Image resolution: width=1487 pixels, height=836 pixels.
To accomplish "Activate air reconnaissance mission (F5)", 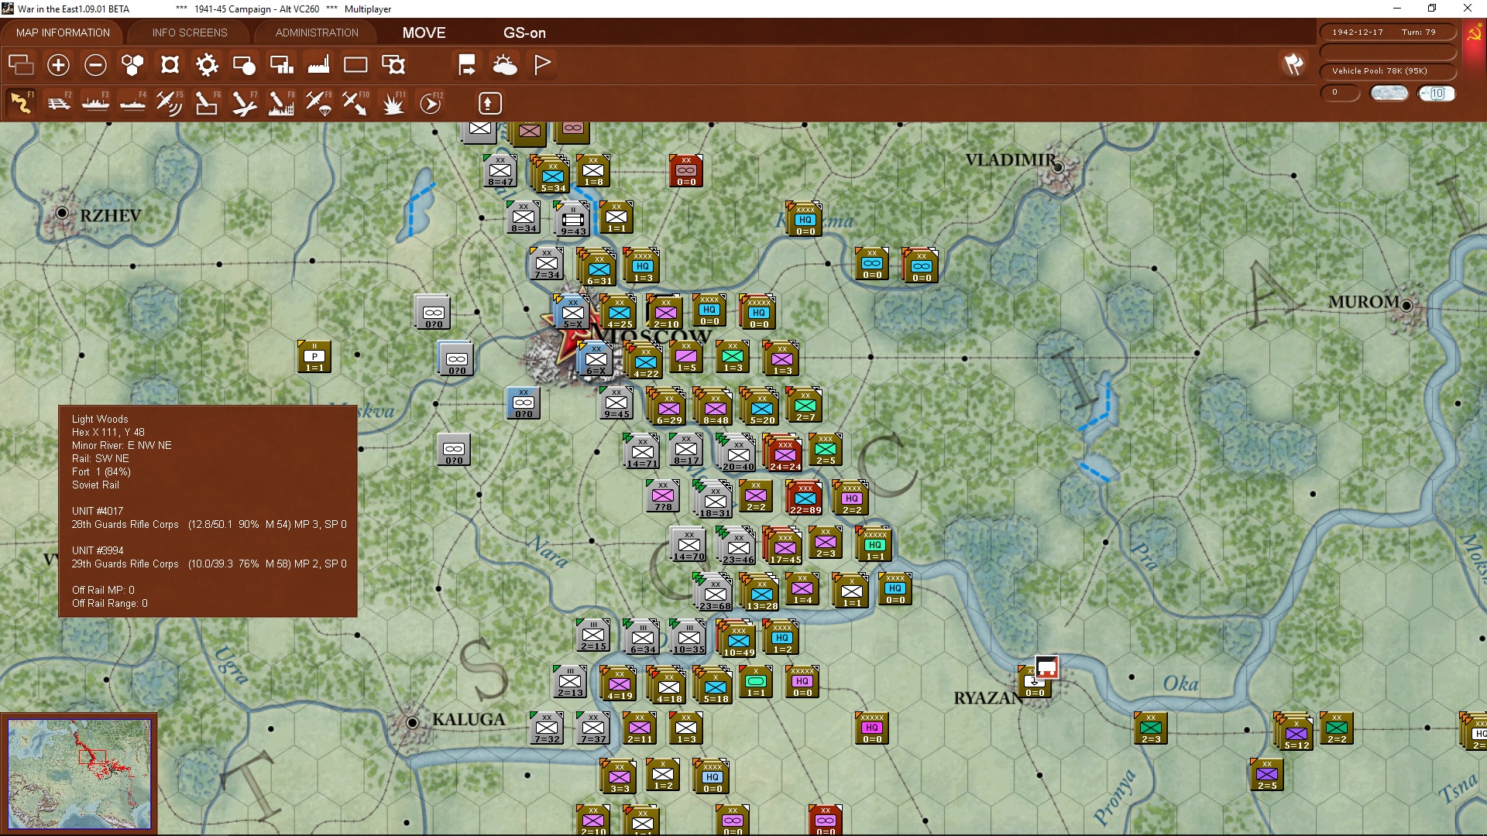I will pyautogui.click(x=169, y=103).
